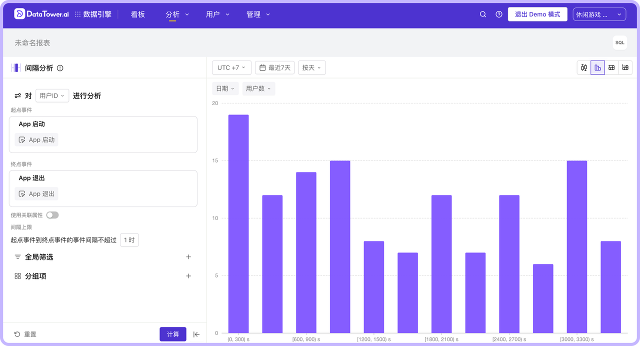
Task: Select the bar chart view icon
Action: (x=598, y=67)
